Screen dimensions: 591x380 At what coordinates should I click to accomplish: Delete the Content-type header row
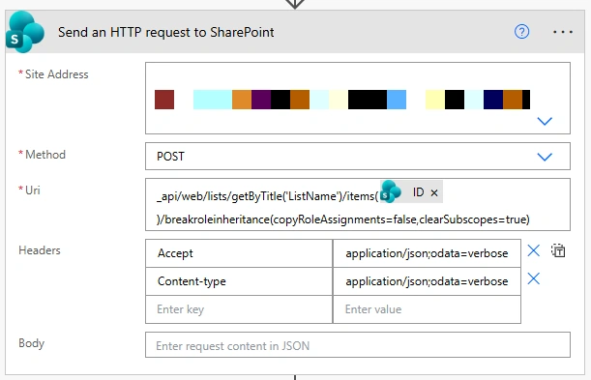coord(533,278)
